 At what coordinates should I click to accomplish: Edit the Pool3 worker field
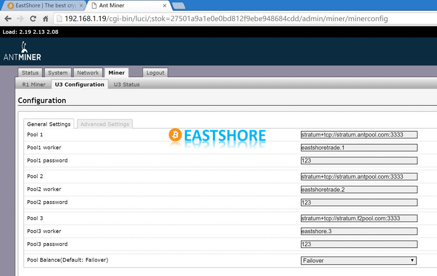[359, 231]
